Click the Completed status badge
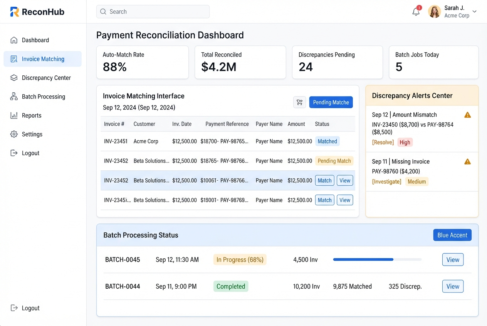487x326 pixels. click(231, 286)
